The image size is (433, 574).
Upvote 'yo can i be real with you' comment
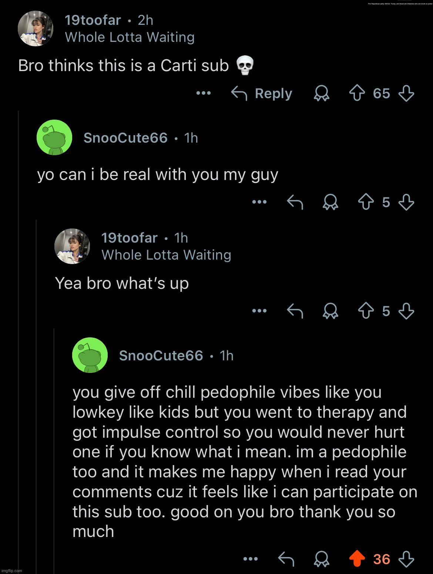click(366, 202)
